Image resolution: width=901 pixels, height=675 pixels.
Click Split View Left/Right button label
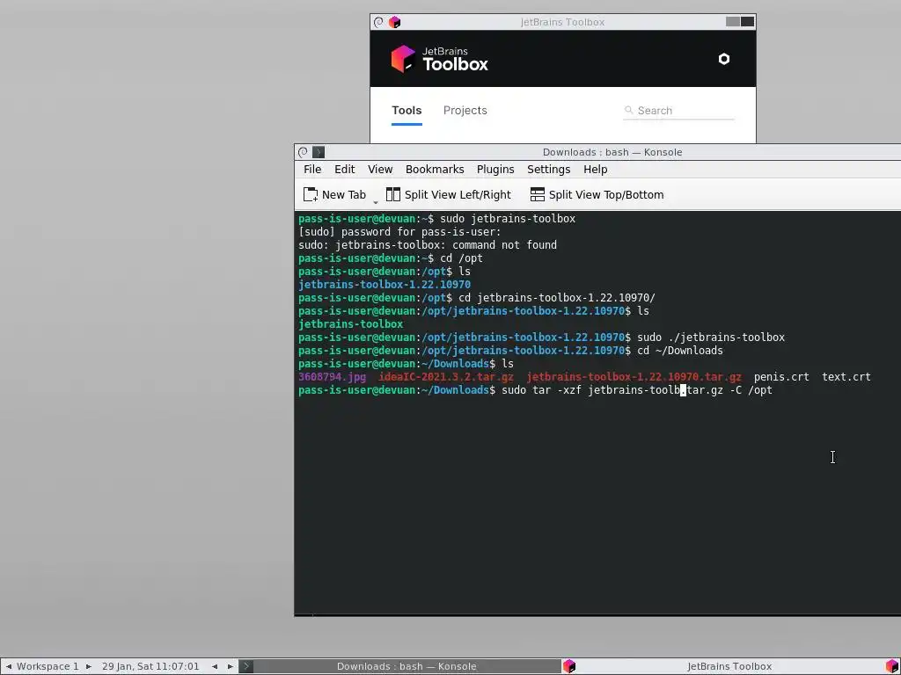pyautogui.click(x=458, y=194)
